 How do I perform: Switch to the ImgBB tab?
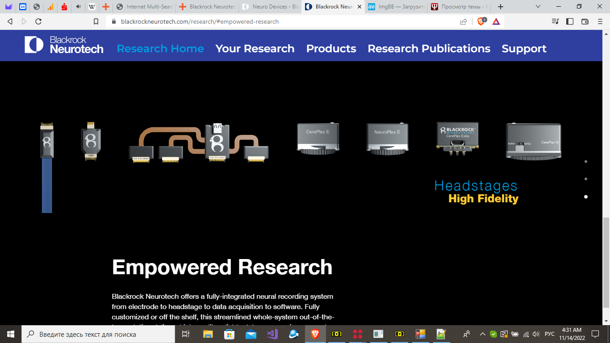396,7
